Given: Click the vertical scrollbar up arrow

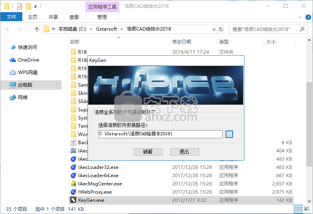Looking at the screenshot, I should [x=309, y=40].
